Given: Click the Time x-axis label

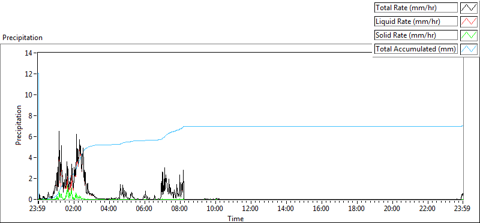Looking at the screenshot, I should pos(235,218).
